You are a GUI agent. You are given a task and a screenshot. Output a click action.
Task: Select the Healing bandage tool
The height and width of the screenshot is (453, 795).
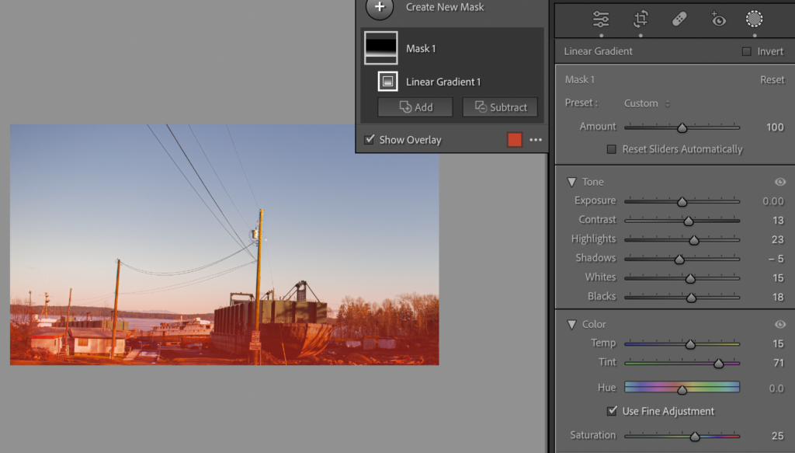tap(679, 19)
